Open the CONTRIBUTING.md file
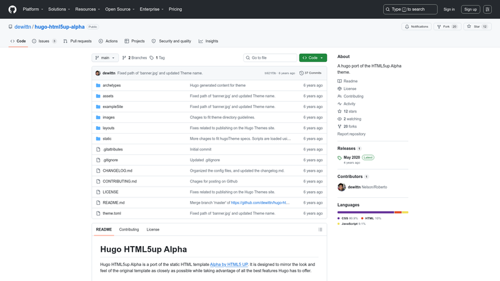This screenshot has height=281, width=500. click(x=119, y=181)
